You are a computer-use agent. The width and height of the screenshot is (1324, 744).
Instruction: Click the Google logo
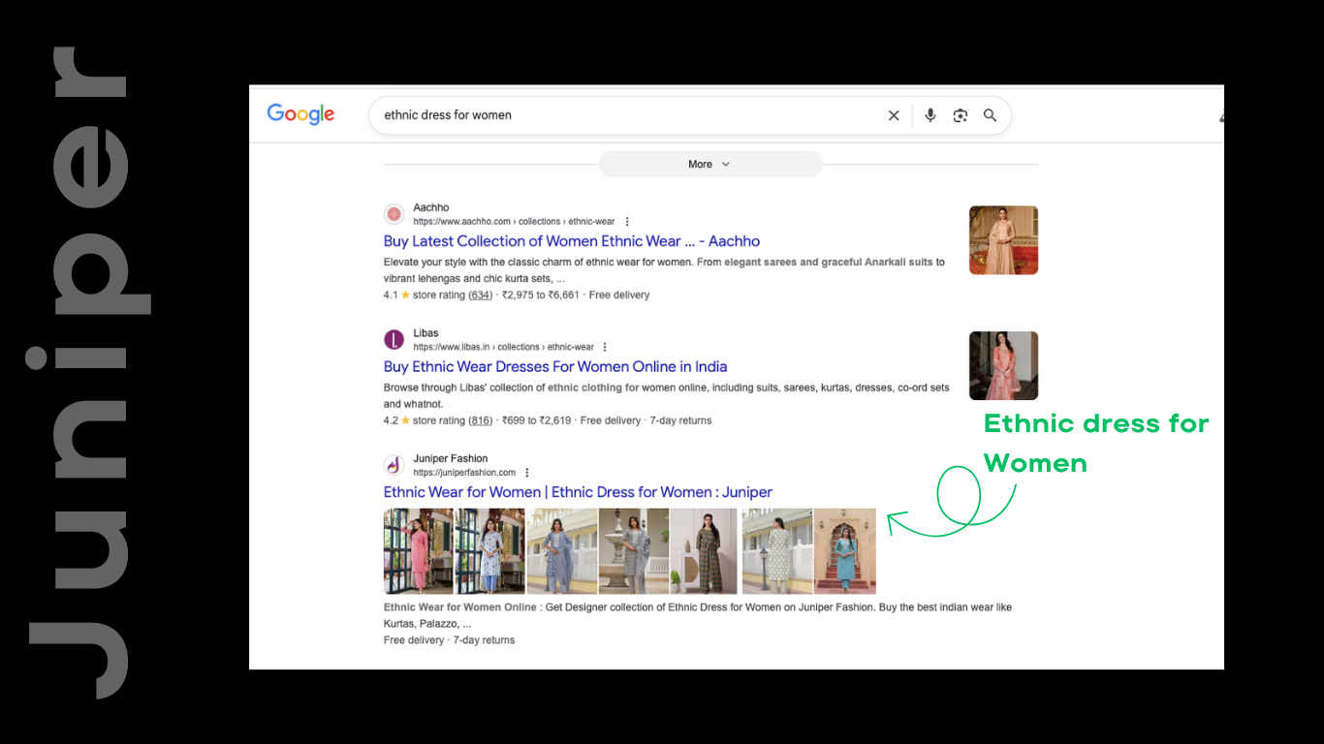click(x=300, y=114)
